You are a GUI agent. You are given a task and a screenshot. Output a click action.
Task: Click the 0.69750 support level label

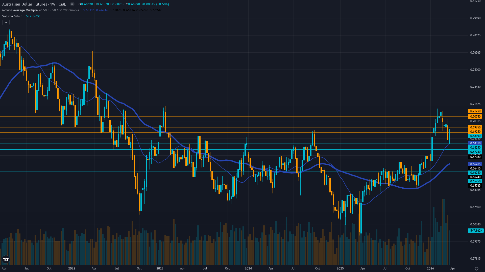[x=476, y=127]
